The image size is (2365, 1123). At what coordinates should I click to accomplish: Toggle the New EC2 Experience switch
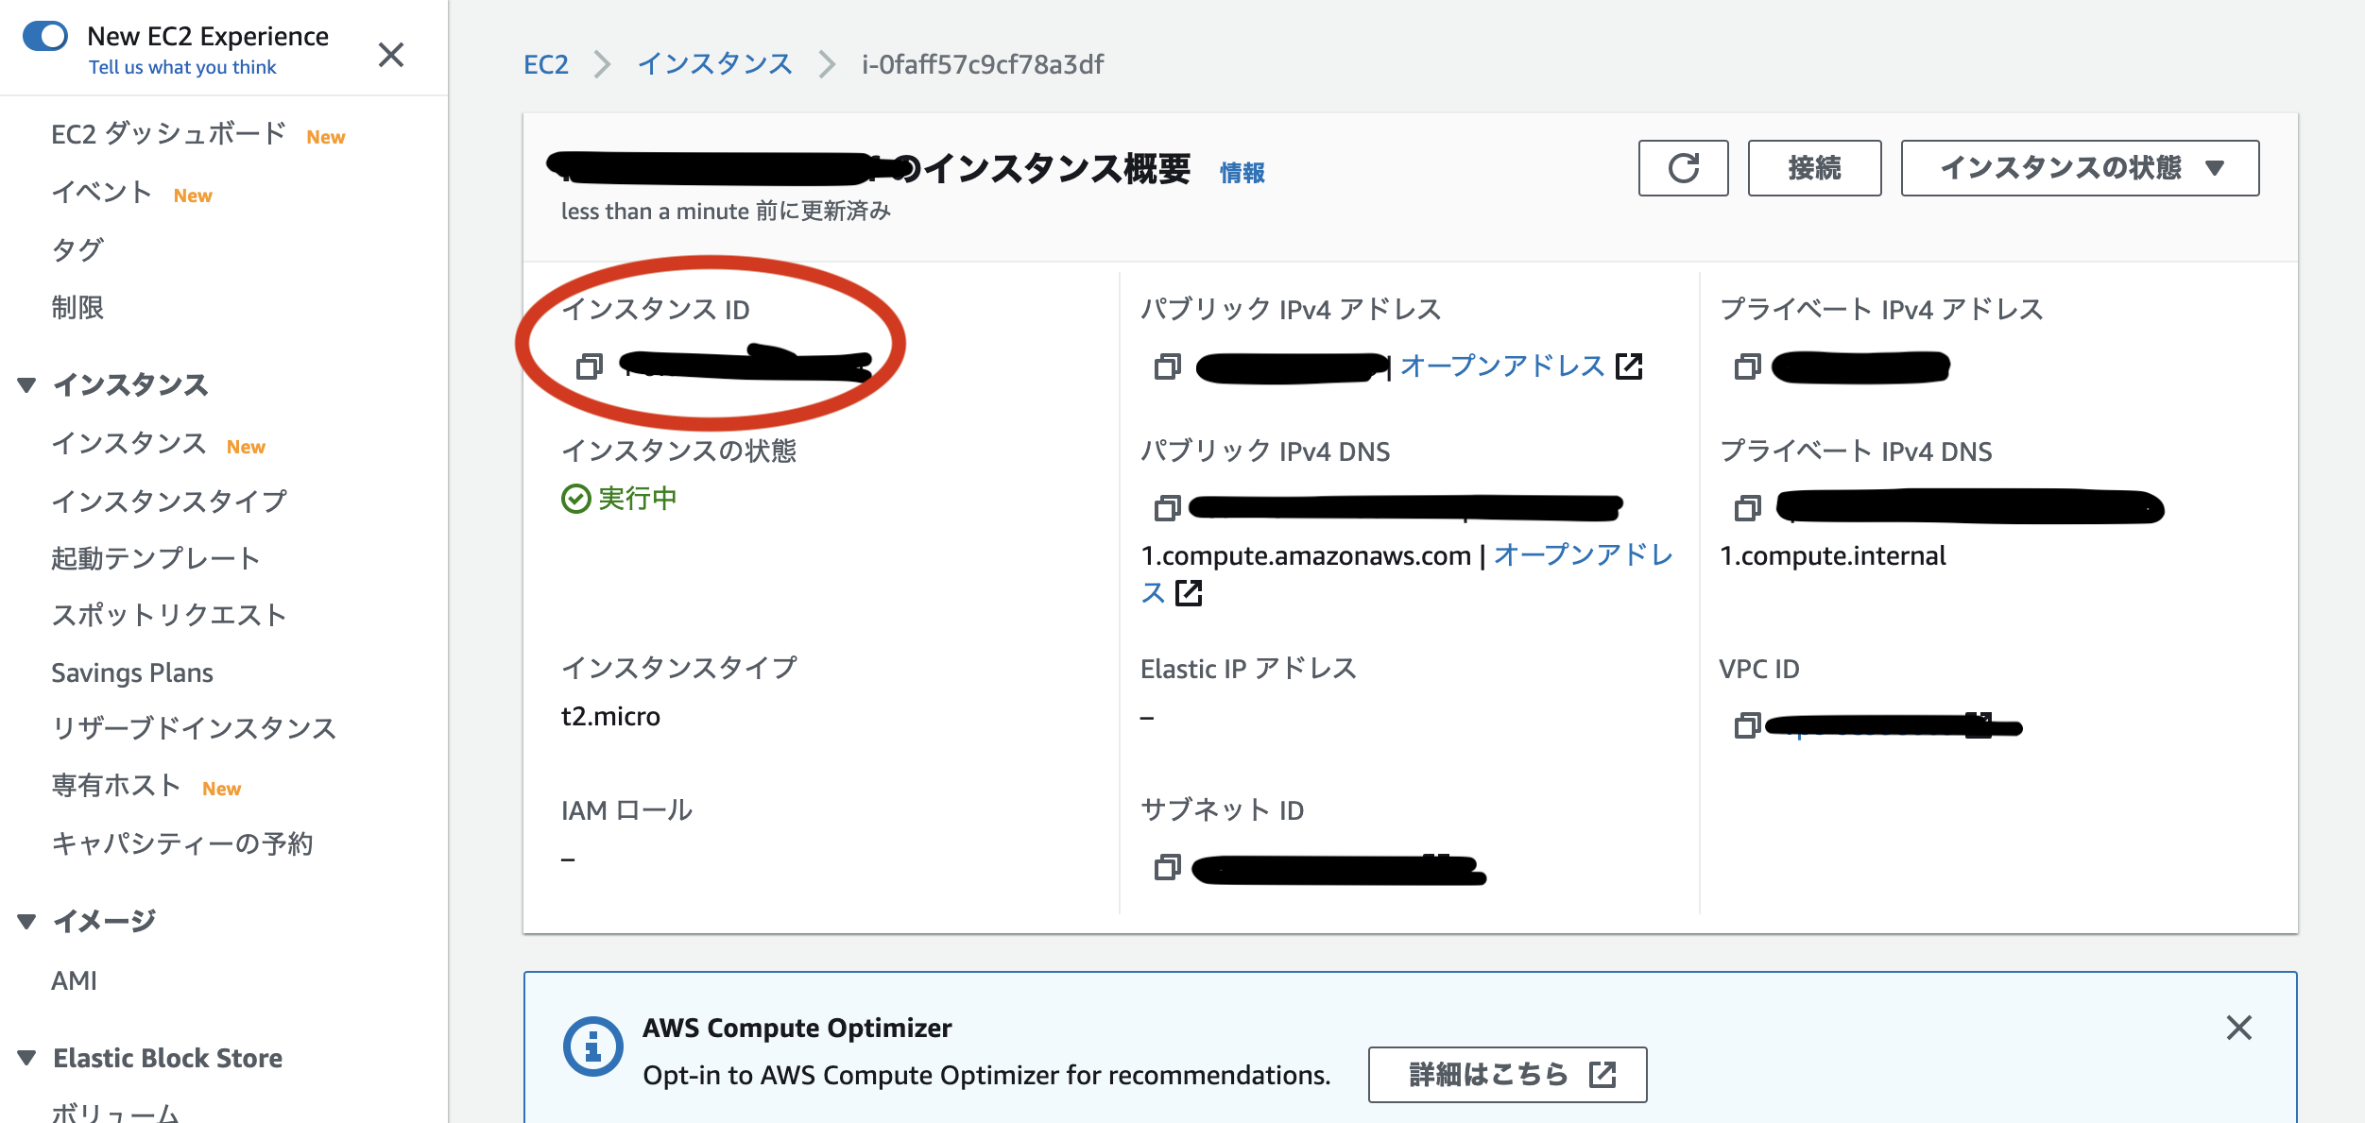pos(45,36)
